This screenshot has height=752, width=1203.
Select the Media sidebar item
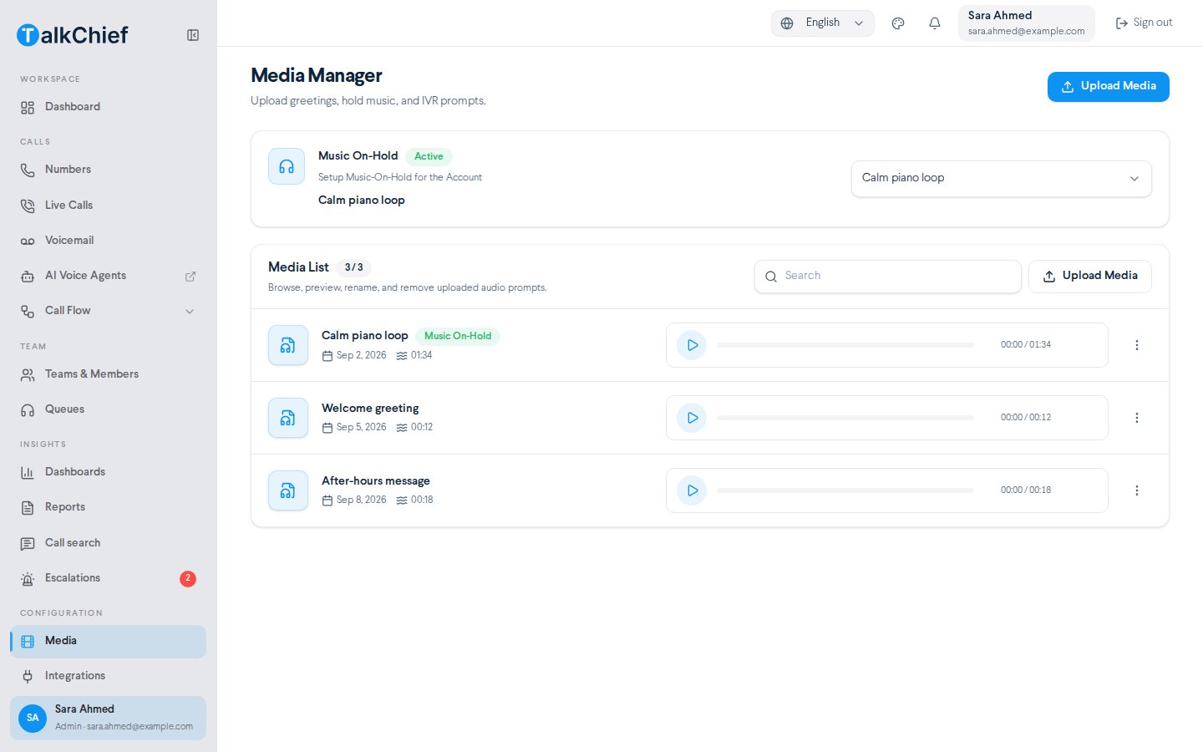pyautogui.click(x=109, y=641)
